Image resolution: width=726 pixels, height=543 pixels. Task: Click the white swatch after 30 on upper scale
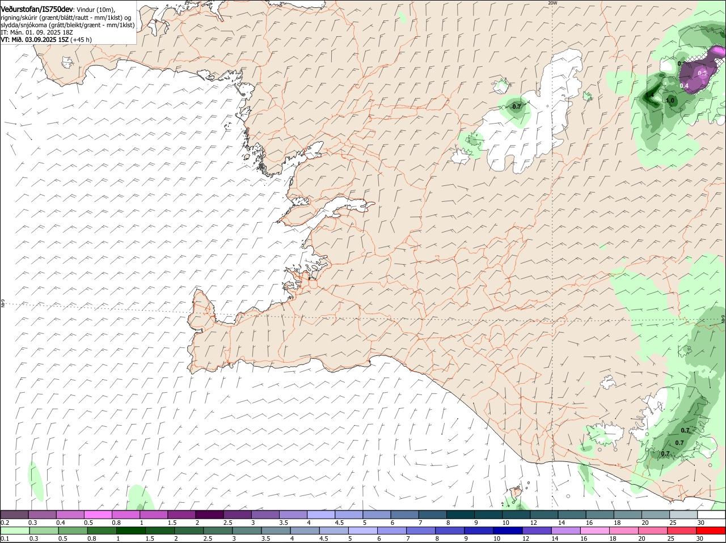711,515
